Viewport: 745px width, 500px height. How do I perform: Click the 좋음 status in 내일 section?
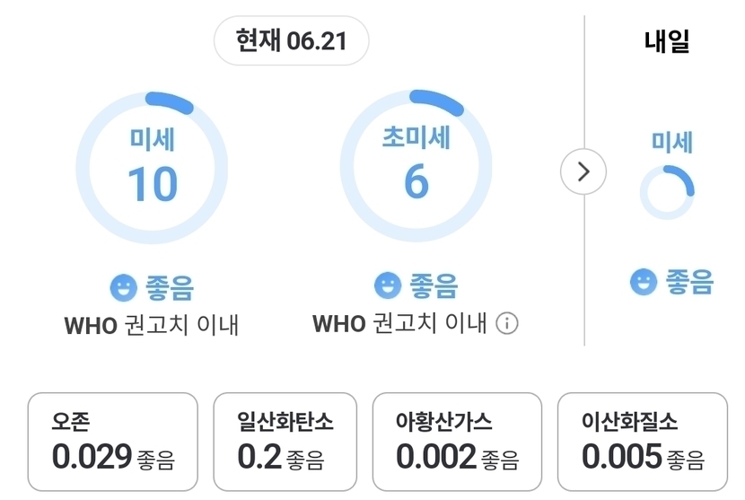689,281
